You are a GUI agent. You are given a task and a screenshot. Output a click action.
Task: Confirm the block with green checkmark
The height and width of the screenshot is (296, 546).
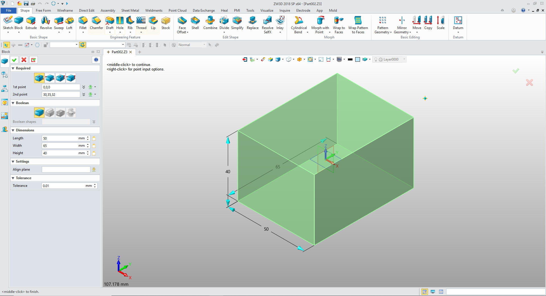[x=14, y=60]
